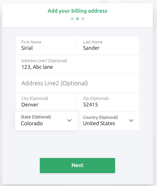This screenshot has width=157, height=186.
Task: Click the "123, Abc lane" address text
Action: (x=37, y=67)
